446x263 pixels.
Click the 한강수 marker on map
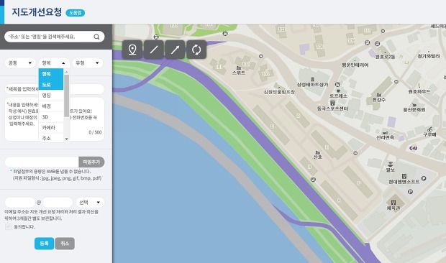coord(379,98)
